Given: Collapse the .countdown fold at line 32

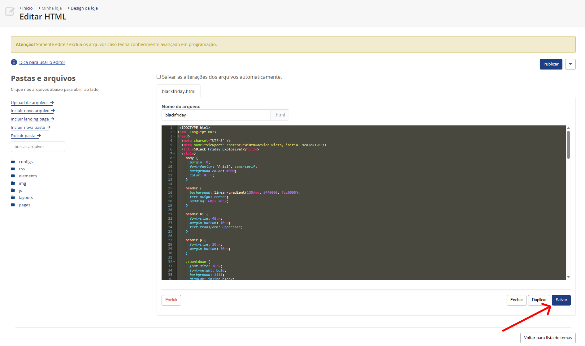Looking at the screenshot, I should 174,262.
